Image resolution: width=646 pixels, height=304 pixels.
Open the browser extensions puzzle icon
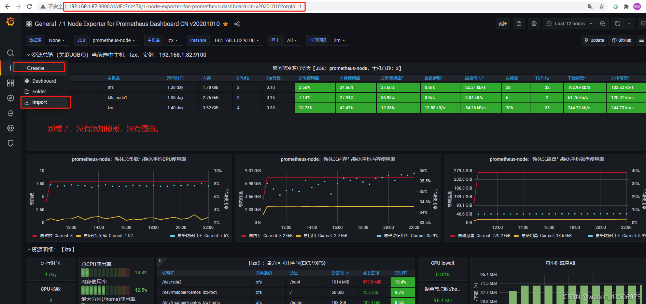coord(626,6)
